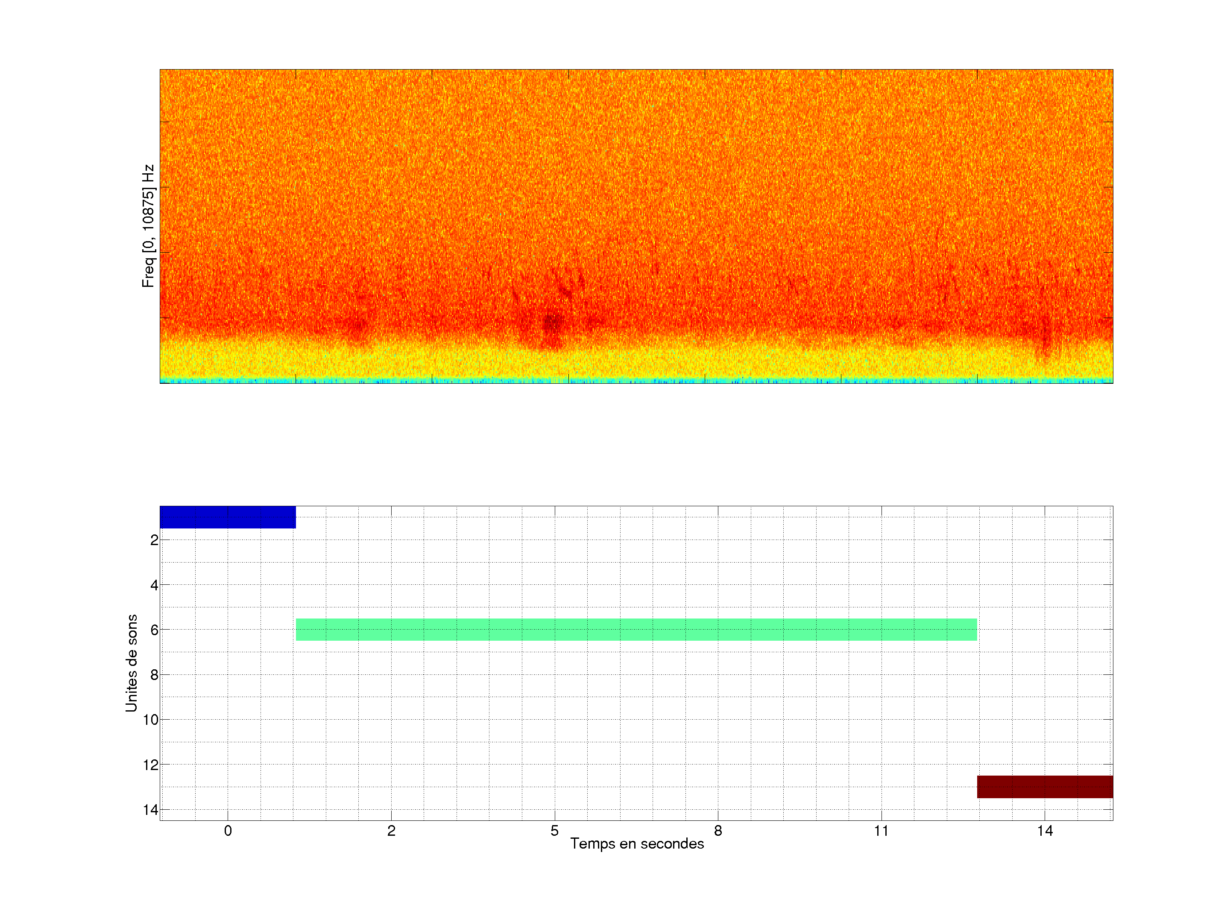Click y-axis tick label 8
Image resolution: width=1230 pixels, height=922 pixels.
click(x=154, y=675)
